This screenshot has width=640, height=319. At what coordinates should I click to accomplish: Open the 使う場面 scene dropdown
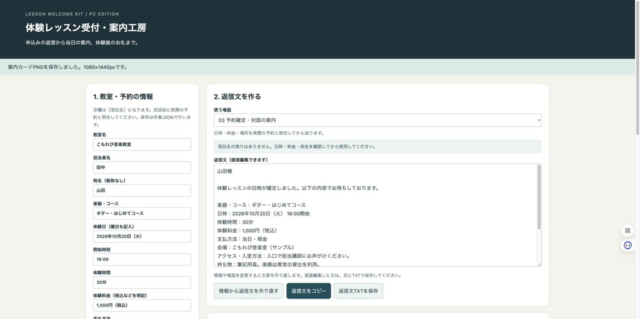coord(377,120)
